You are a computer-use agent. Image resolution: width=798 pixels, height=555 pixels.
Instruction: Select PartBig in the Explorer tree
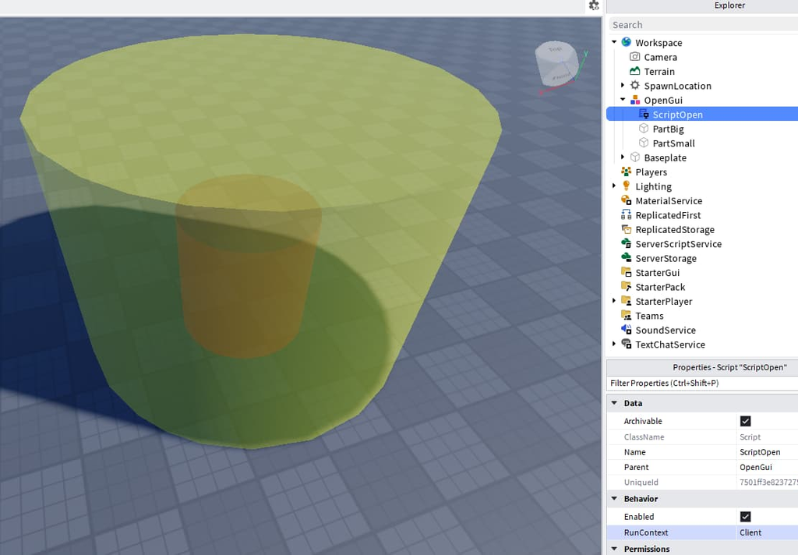[668, 129]
